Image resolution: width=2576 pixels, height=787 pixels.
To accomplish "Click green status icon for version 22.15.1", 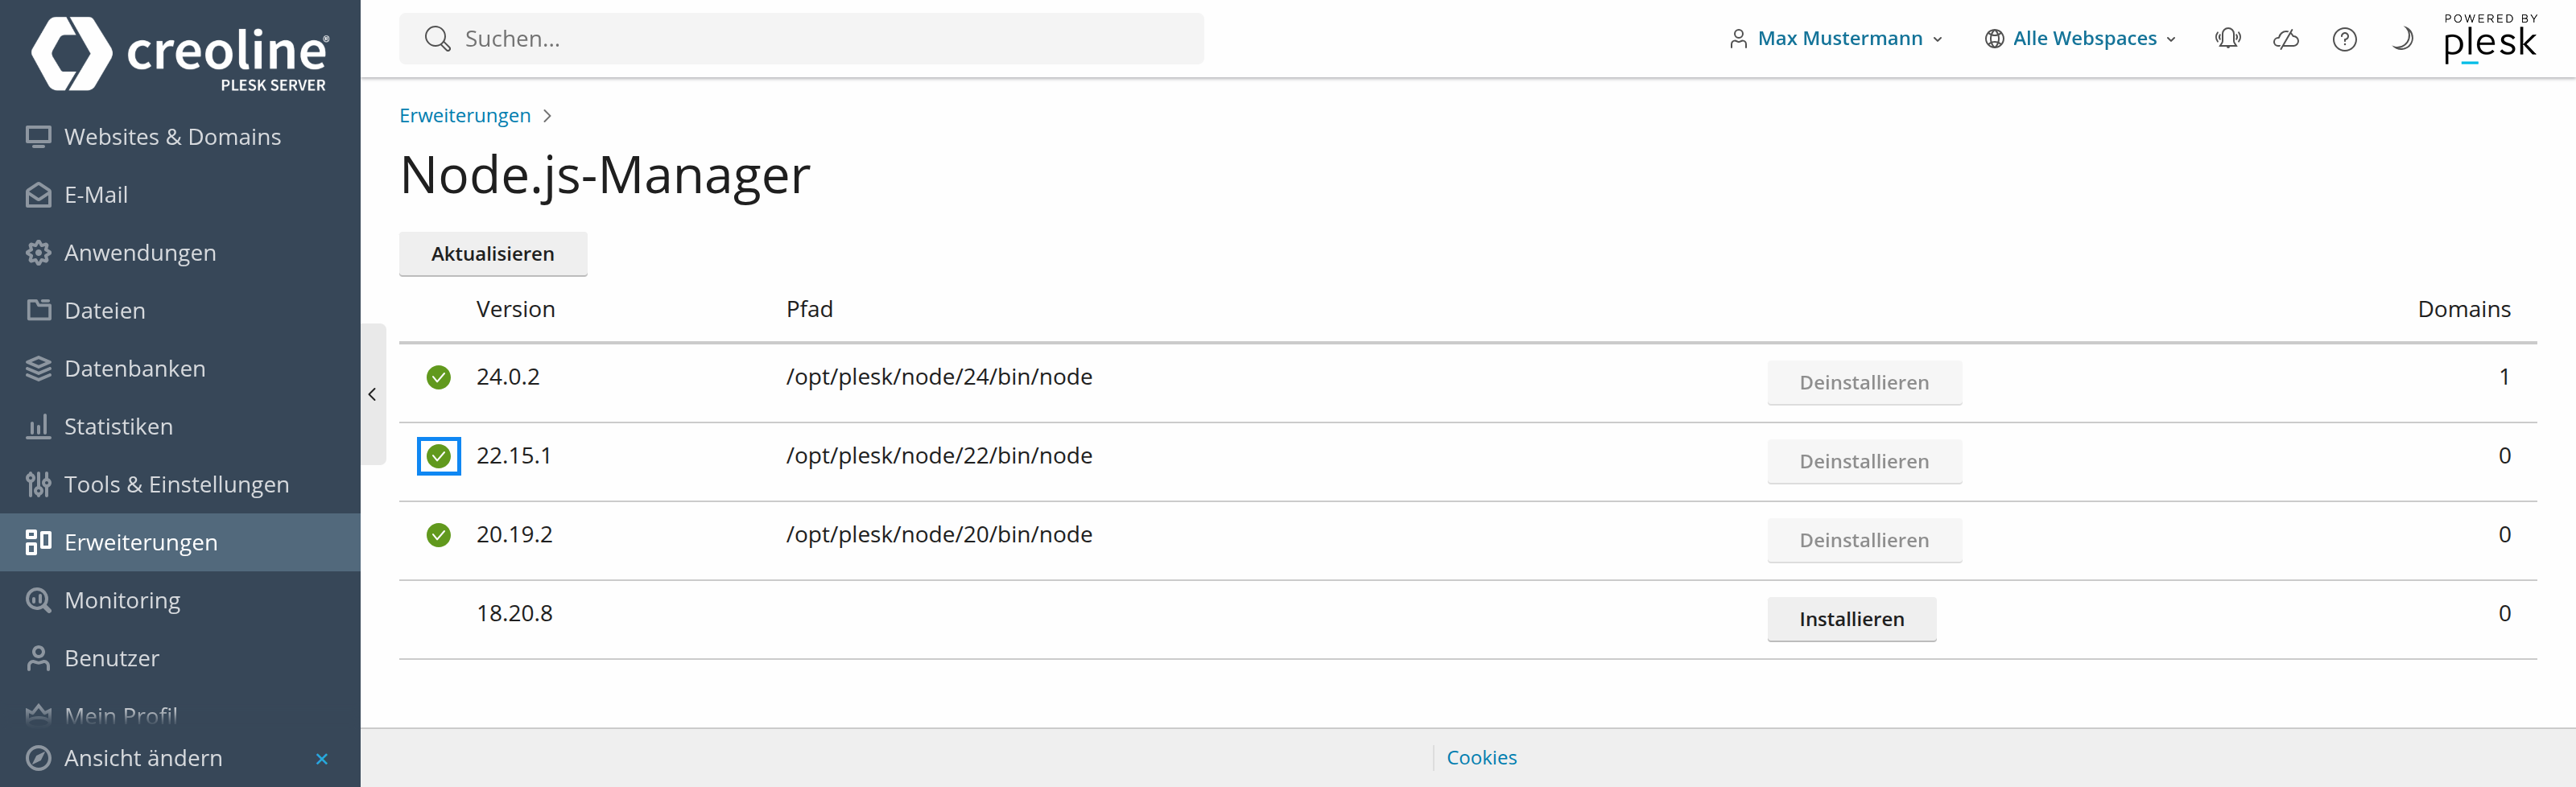I will pyautogui.click(x=438, y=456).
